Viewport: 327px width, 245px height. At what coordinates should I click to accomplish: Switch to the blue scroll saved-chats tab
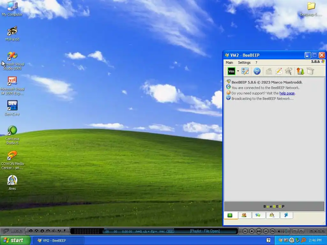pos(286,215)
